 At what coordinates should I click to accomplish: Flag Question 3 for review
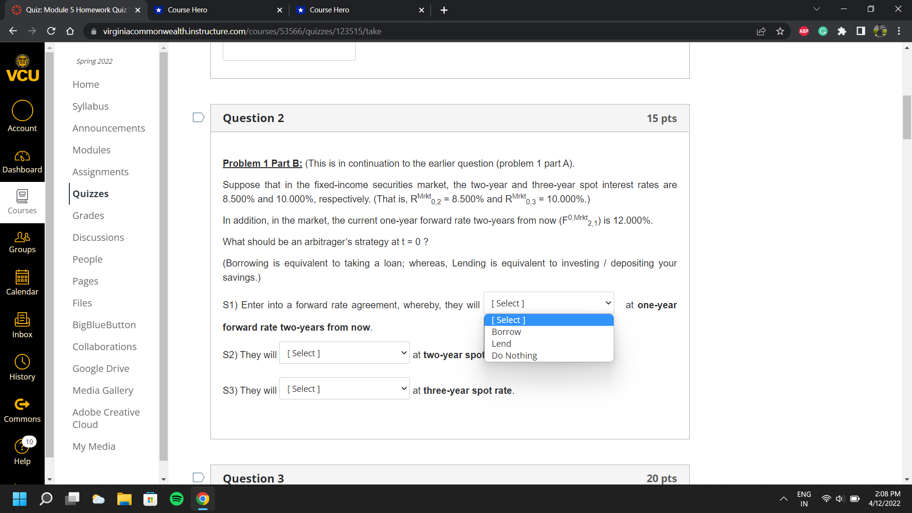198,477
